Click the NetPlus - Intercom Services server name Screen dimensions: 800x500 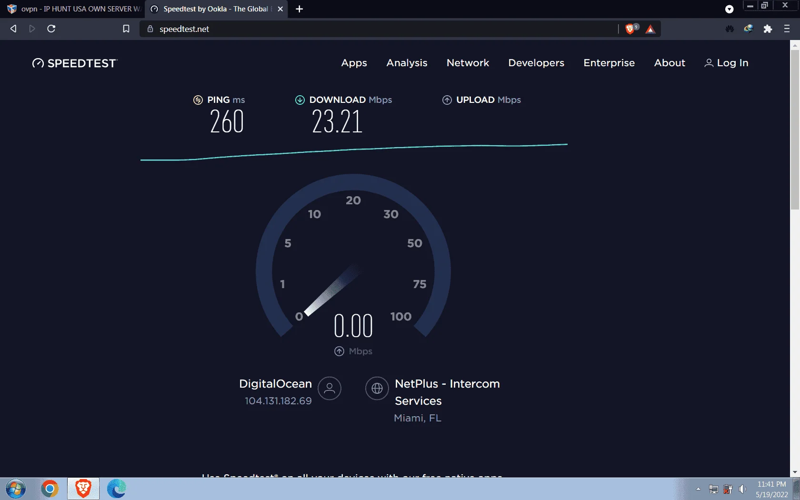(447, 392)
